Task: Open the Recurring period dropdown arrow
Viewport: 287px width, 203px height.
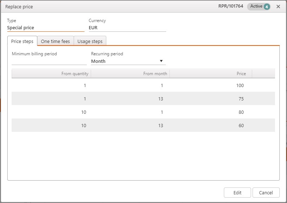Action: click(x=161, y=61)
